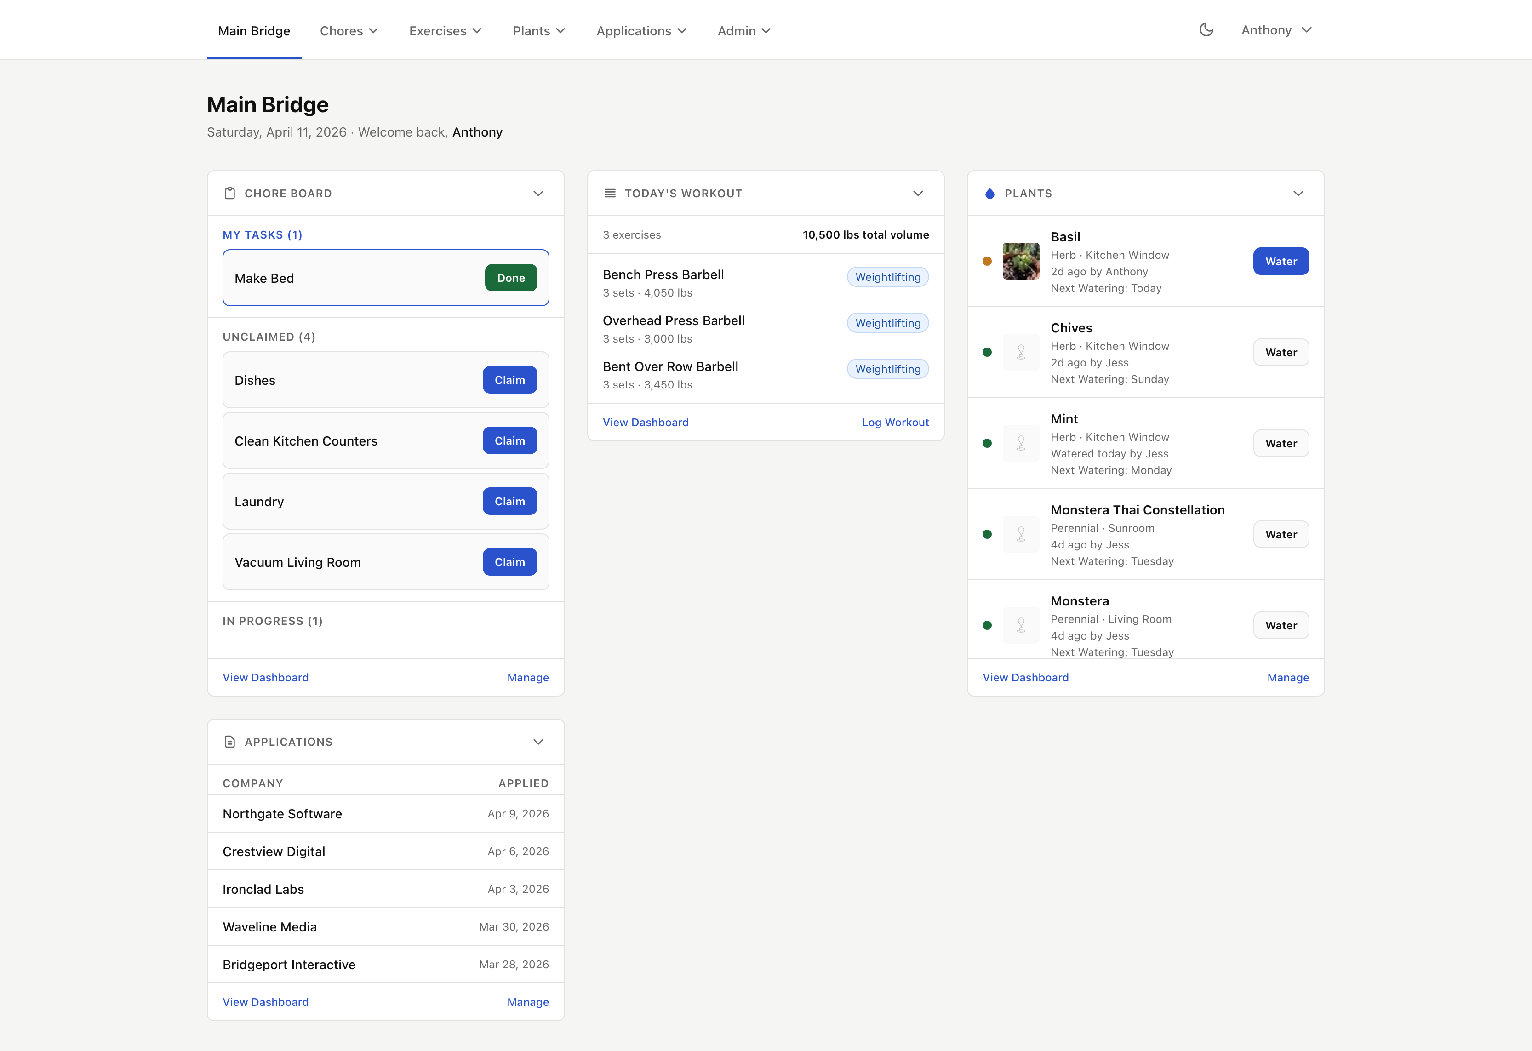This screenshot has width=1532, height=1051.
Task: Click the green status dot next to Mint
Action: point(987,443)
